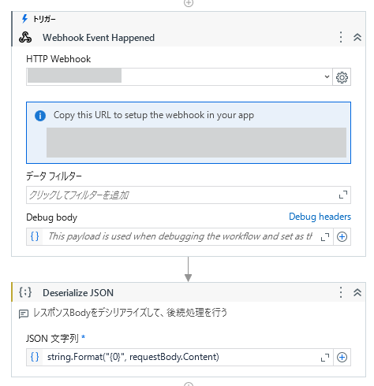
Task: Add an activity below Deserialize JSON
Action: tap(189, 384)
